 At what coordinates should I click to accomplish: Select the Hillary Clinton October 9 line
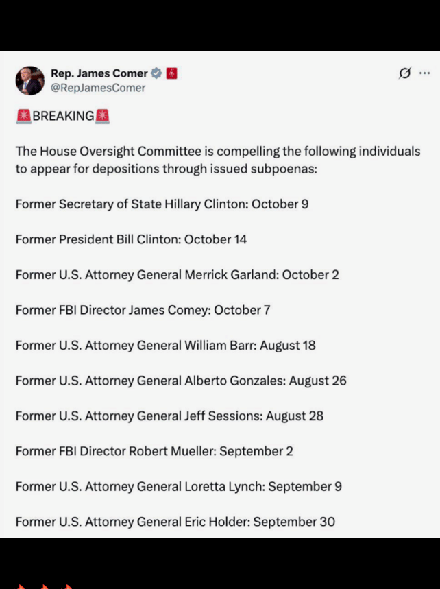162,204
